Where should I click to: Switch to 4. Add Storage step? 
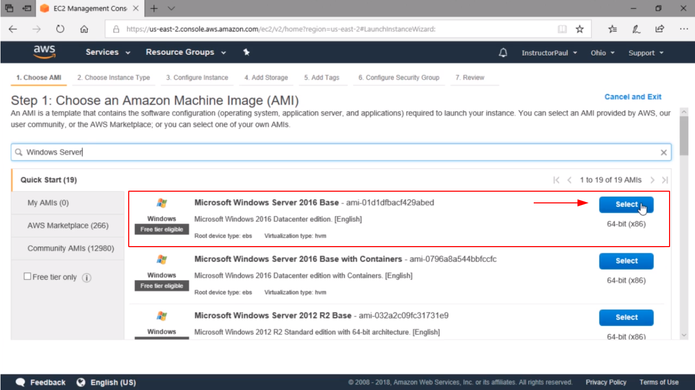[x=266, y=78]
